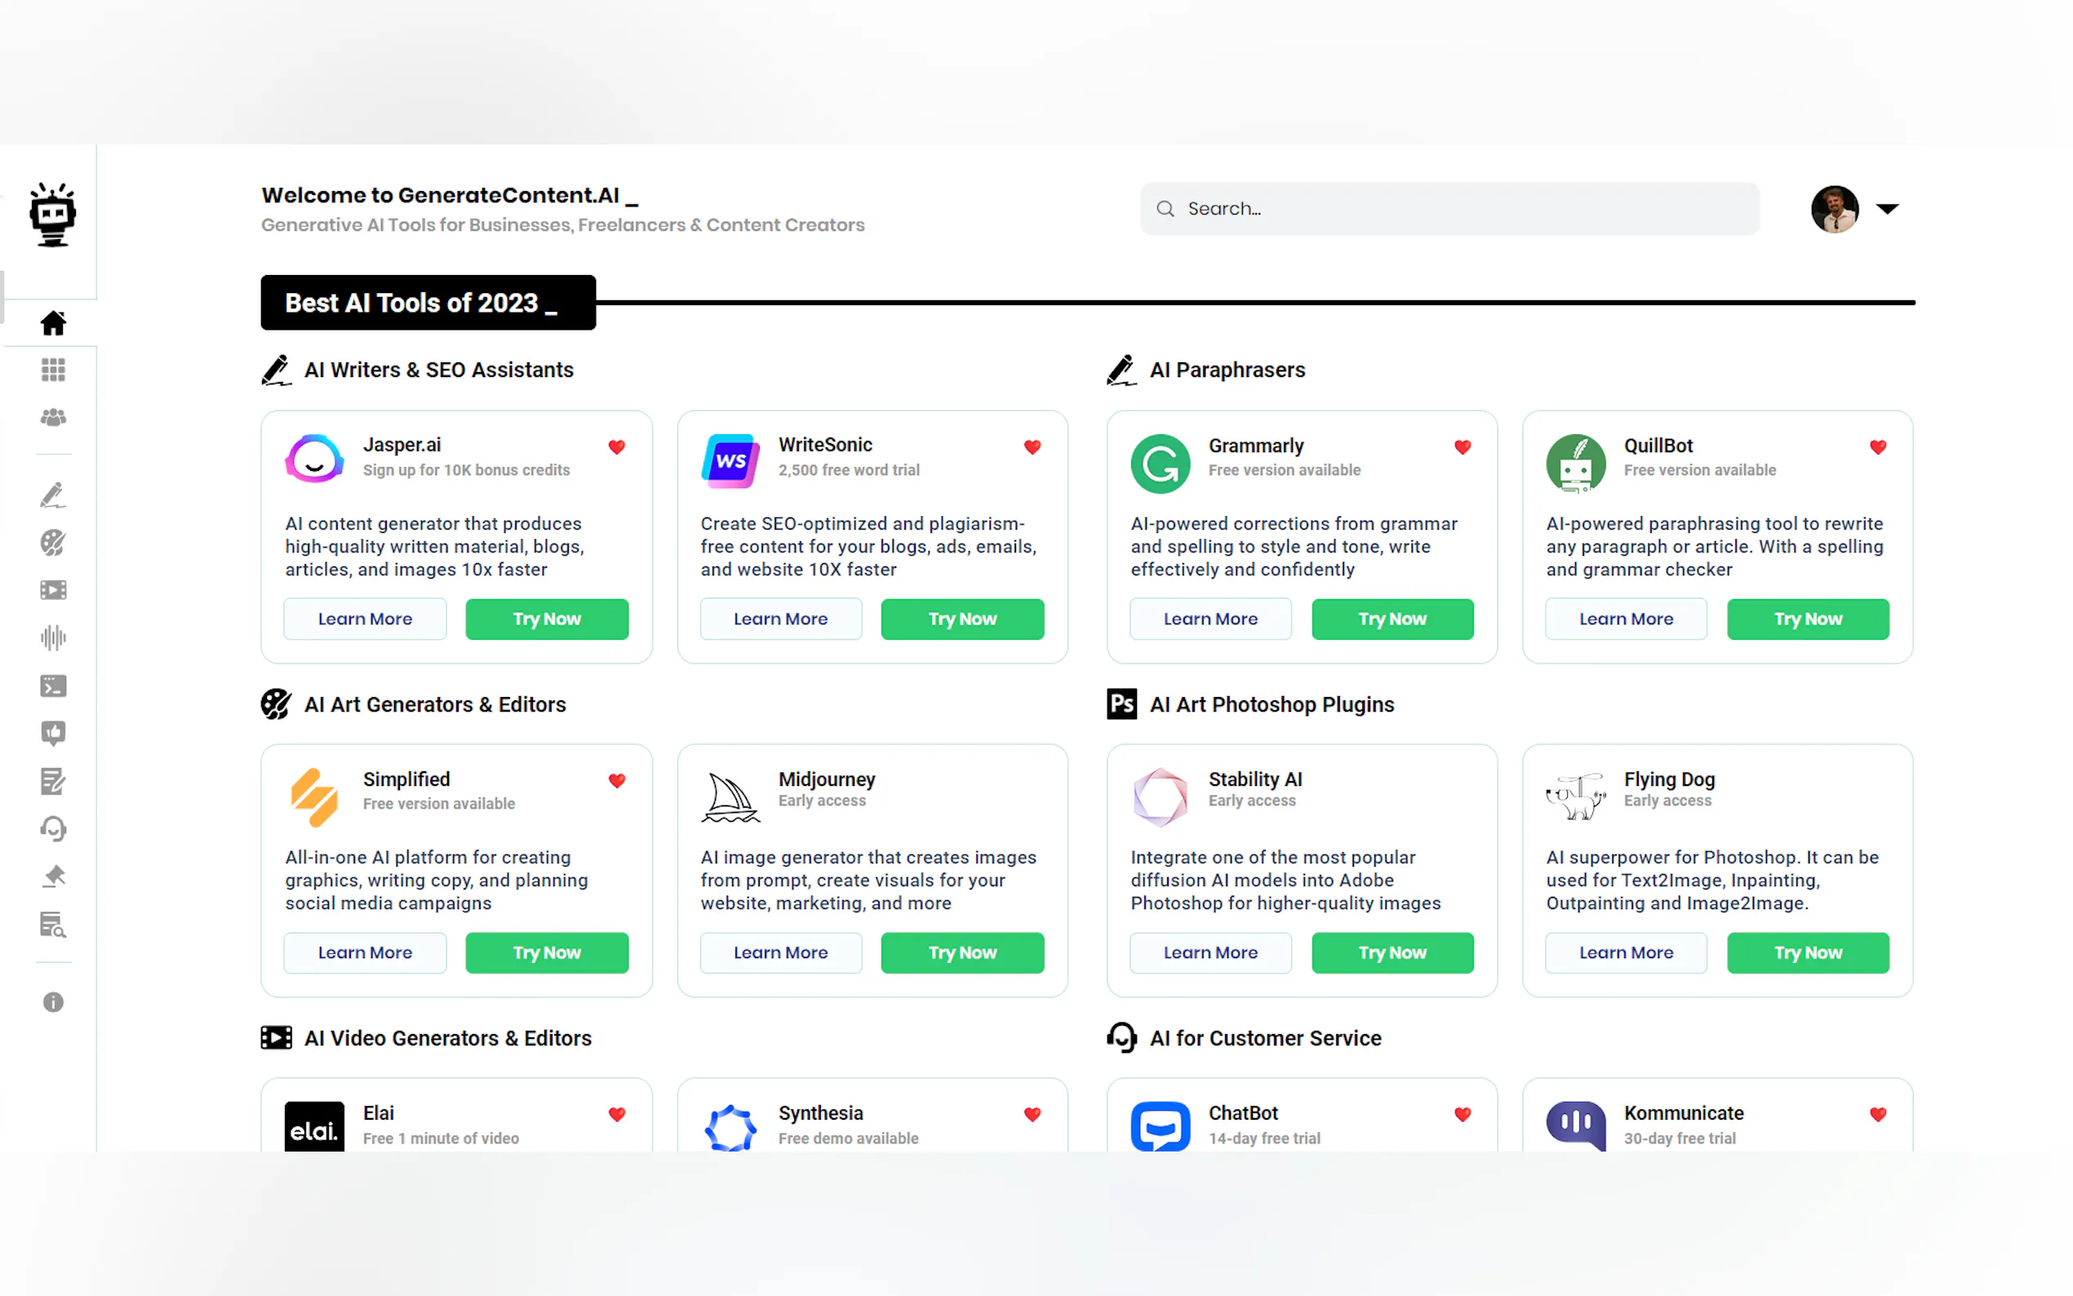Open the info icon at the sidebar bottom
Screen dimensions: 2073x1296
[53, 1002]
